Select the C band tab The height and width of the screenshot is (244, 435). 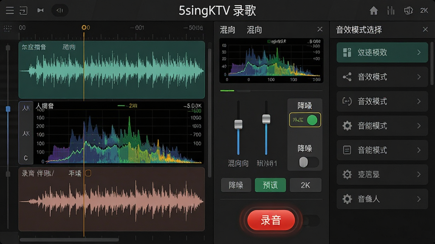pos(26,158)
